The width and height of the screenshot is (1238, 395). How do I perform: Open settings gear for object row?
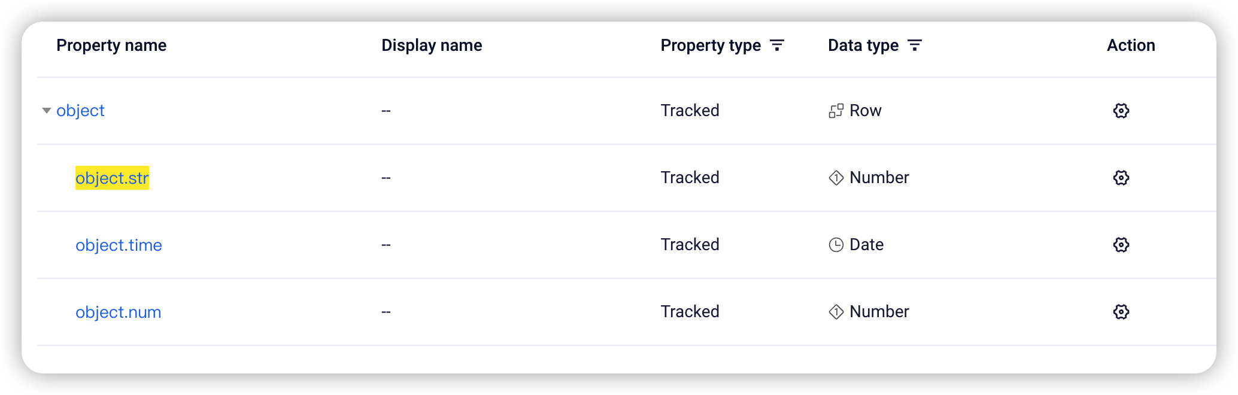pos(1121,111)
